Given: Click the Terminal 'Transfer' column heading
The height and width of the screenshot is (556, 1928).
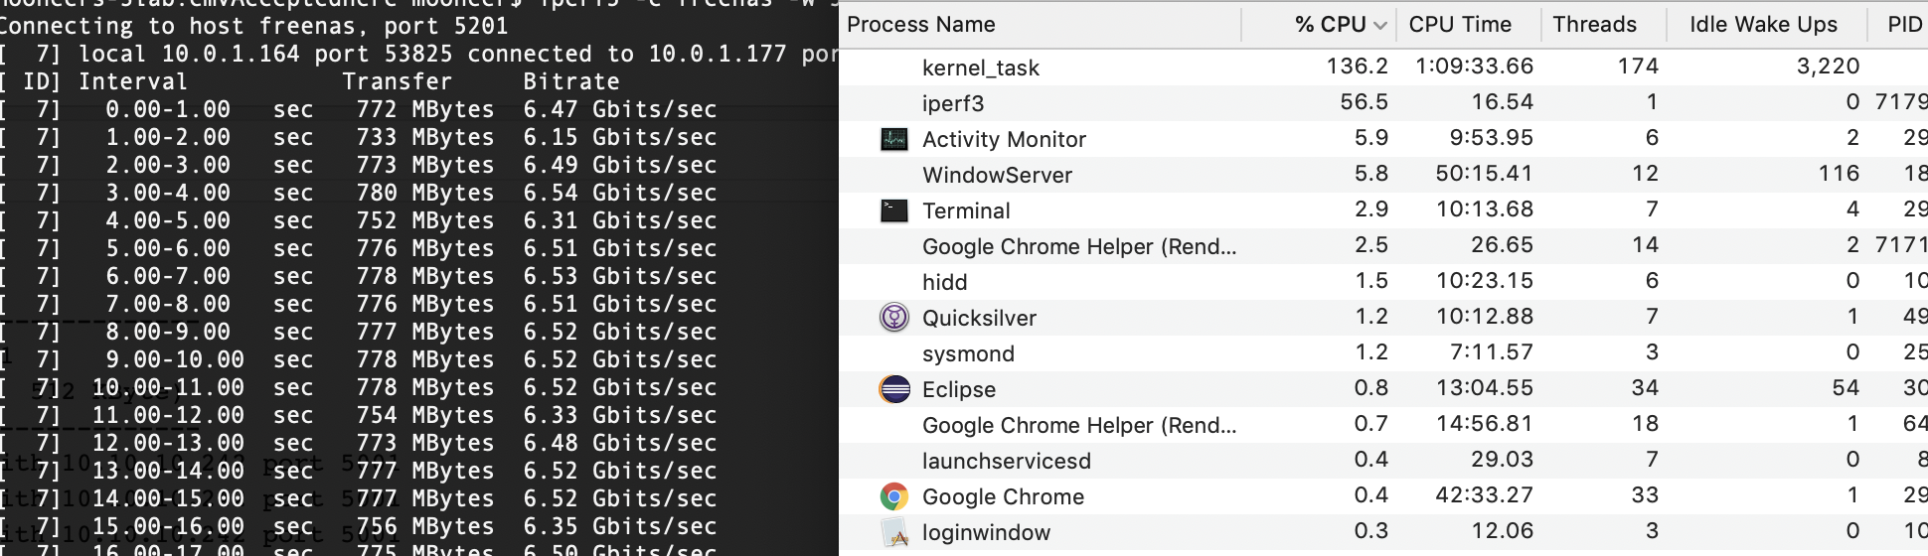Looking at the screenshot, I should [x=398, y=81].
